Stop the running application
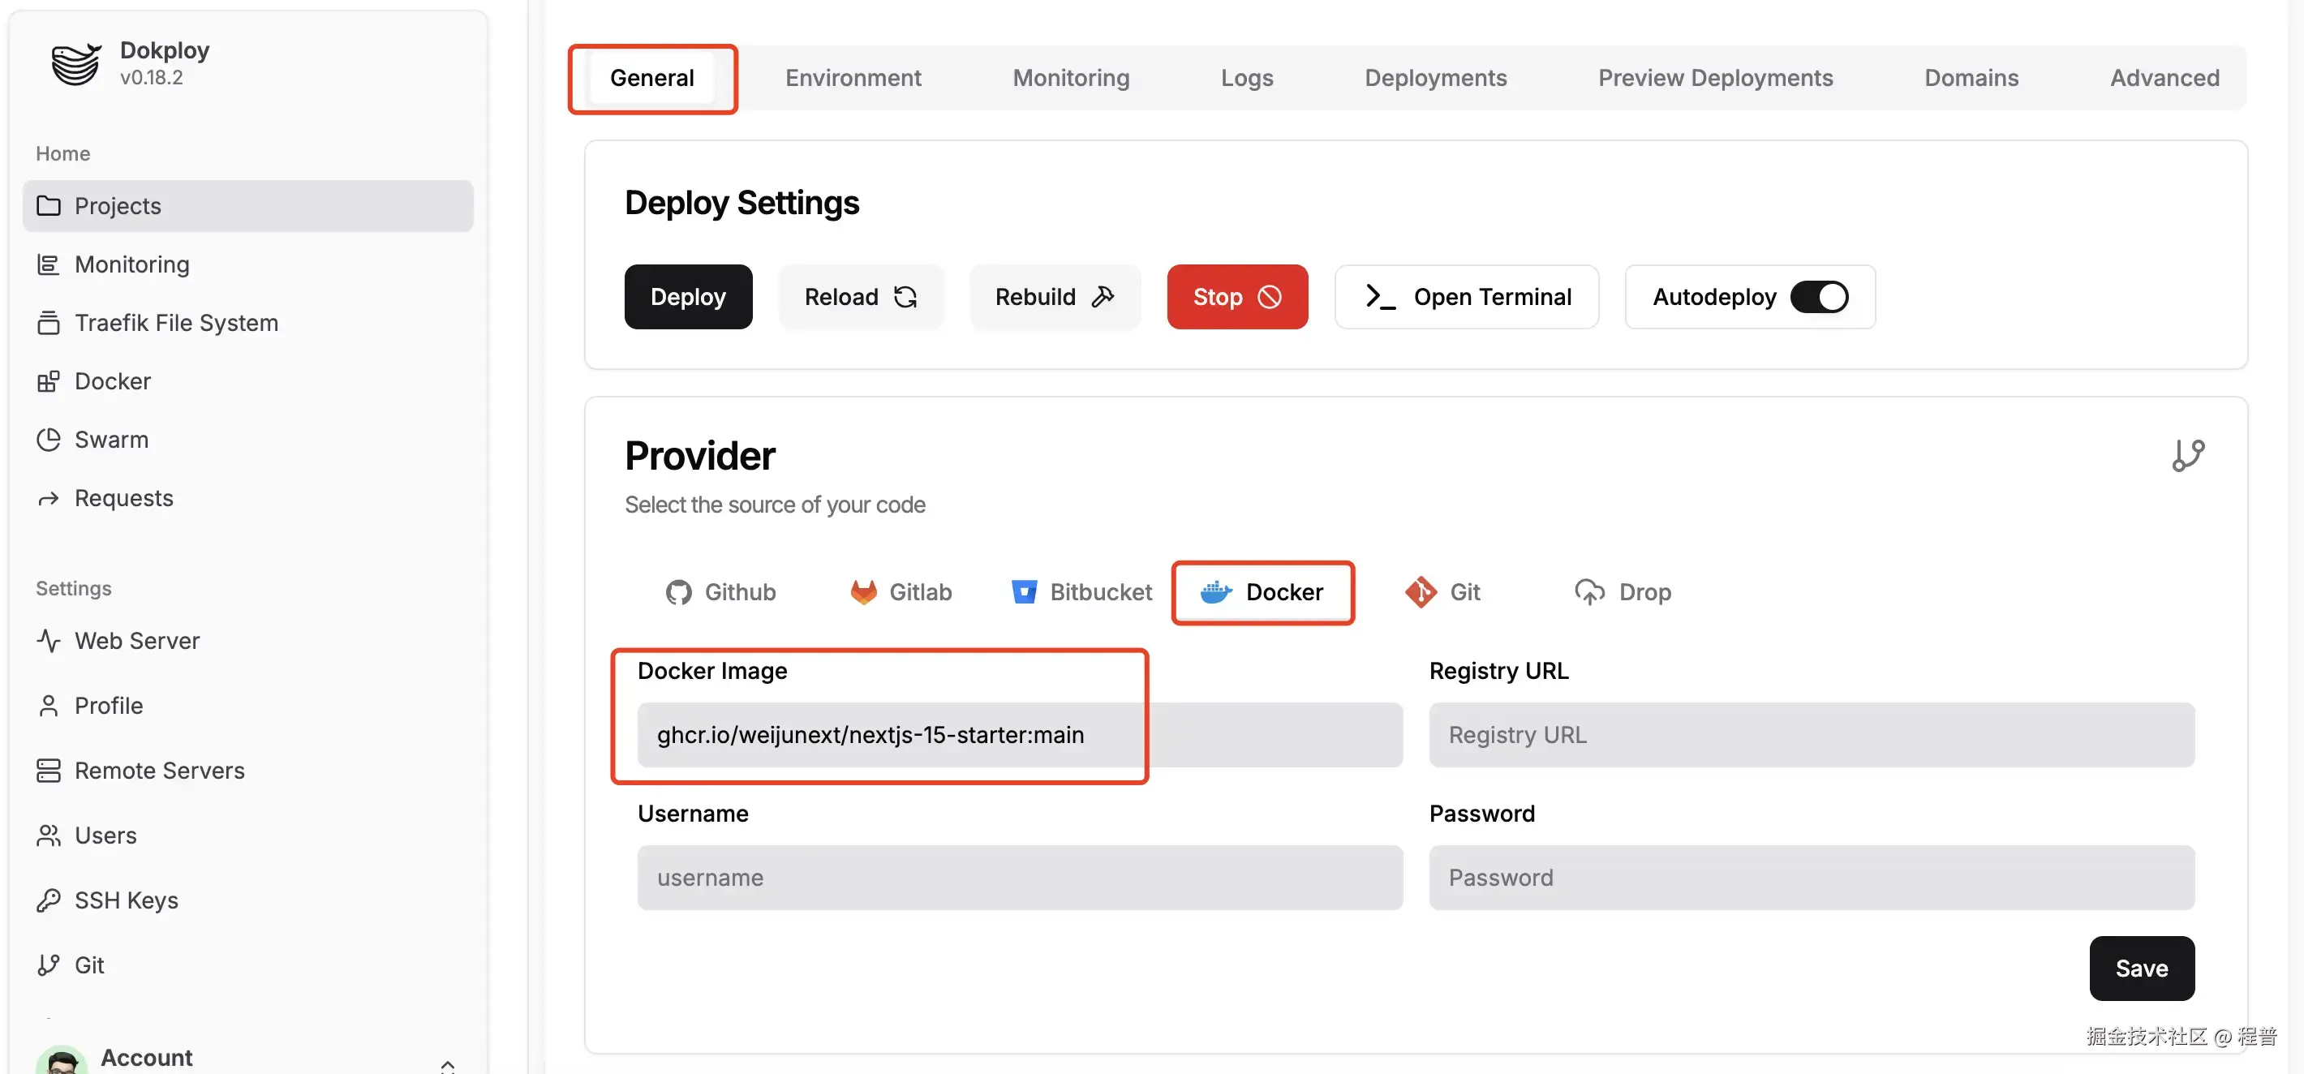The height and width of the screenshot is (1074, 2304). coord(1236,297)
